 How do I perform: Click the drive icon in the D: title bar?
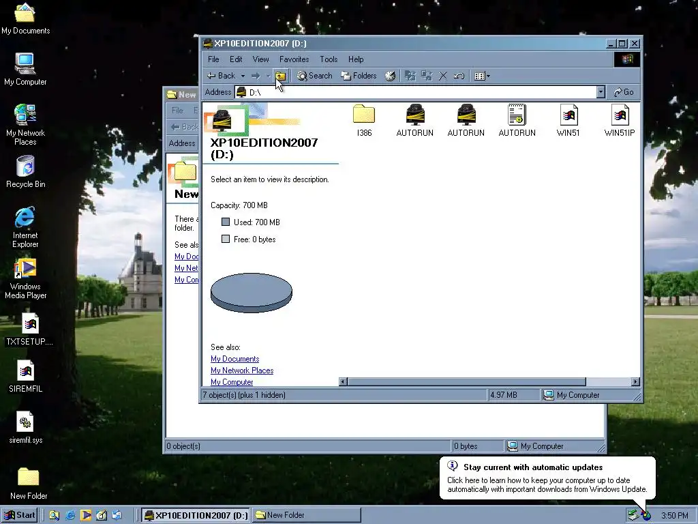pos(207,43)
